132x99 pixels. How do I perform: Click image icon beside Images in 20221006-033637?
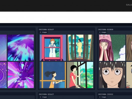tap(41, 32)
